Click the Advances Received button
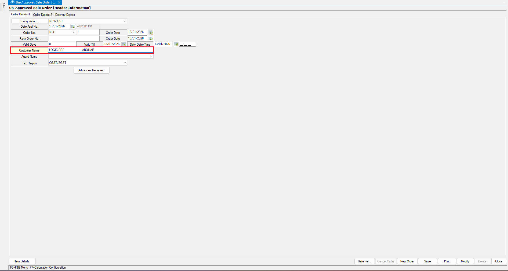Screen dimensions: 508x271 (91, 70)
